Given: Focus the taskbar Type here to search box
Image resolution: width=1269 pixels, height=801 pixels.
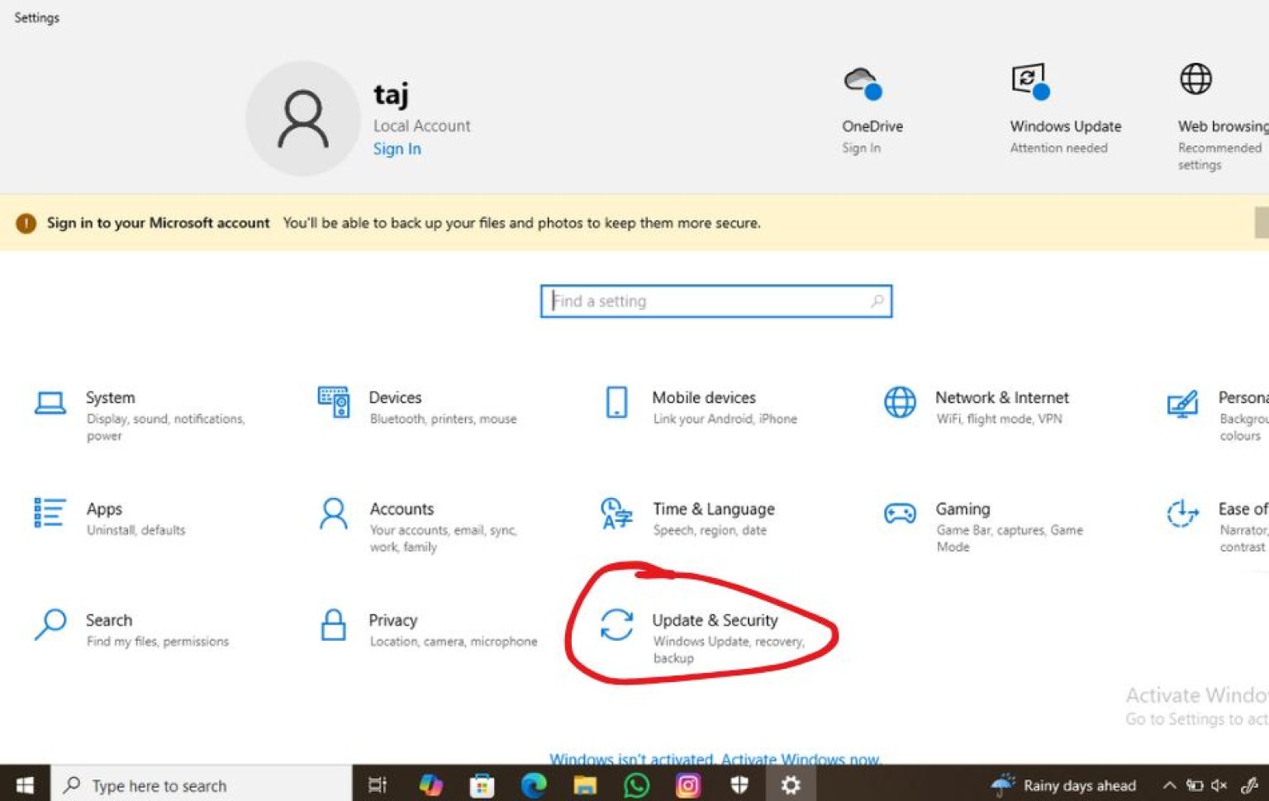Looking at the screenshot, I should point(202,784).
